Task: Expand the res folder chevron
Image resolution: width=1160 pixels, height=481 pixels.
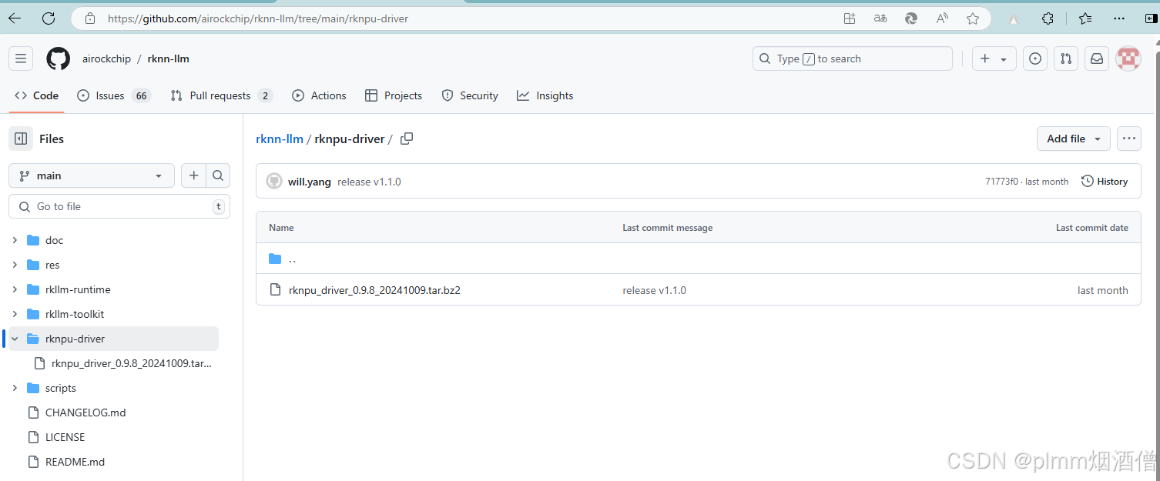Action: (15, 265)
